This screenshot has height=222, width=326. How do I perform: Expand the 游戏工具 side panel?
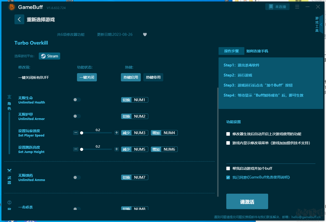(x=321, y=24)
